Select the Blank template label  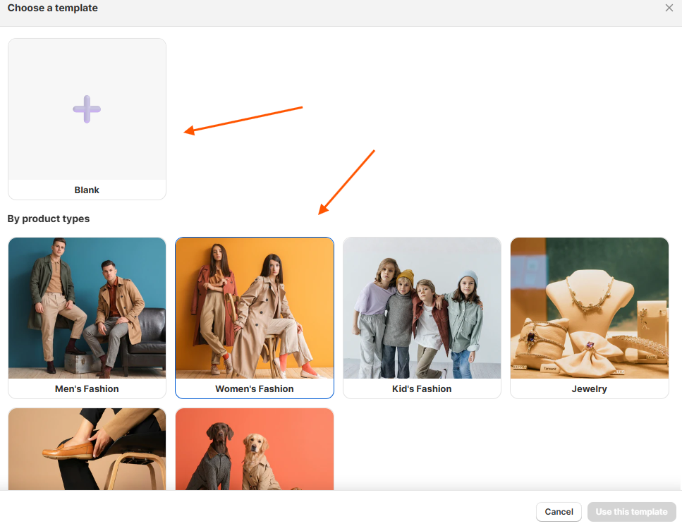pos(87,190)
